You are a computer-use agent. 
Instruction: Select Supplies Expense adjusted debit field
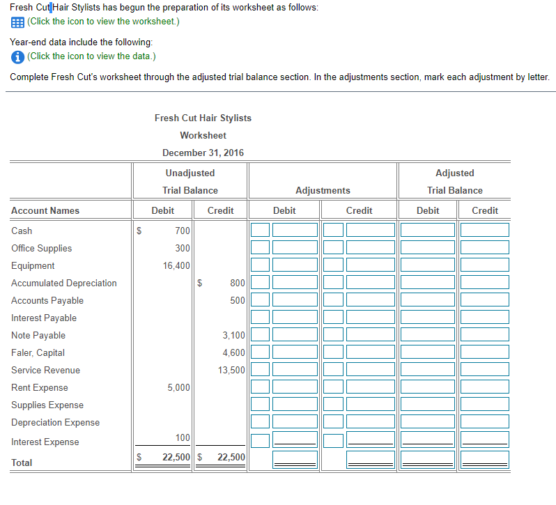[427, 403]
